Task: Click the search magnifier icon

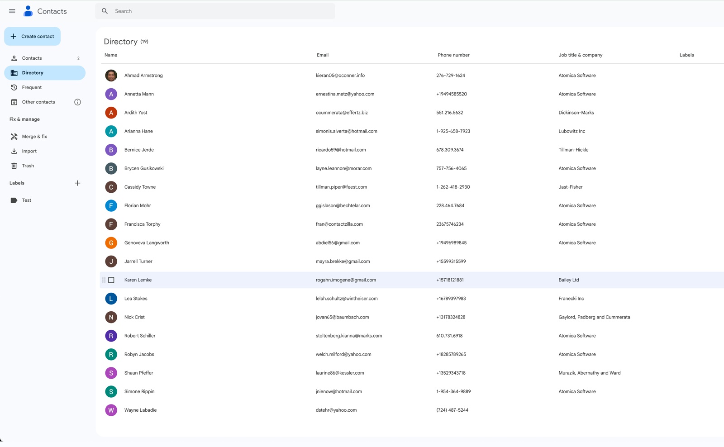Action: [105, 11]
